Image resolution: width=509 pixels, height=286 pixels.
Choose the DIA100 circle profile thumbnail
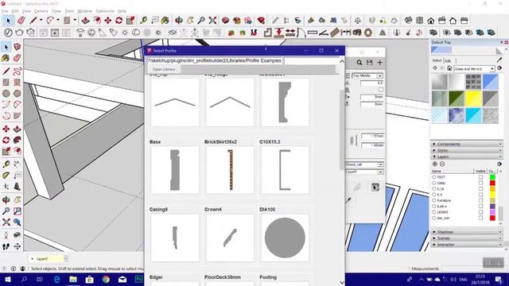(285, 238)
